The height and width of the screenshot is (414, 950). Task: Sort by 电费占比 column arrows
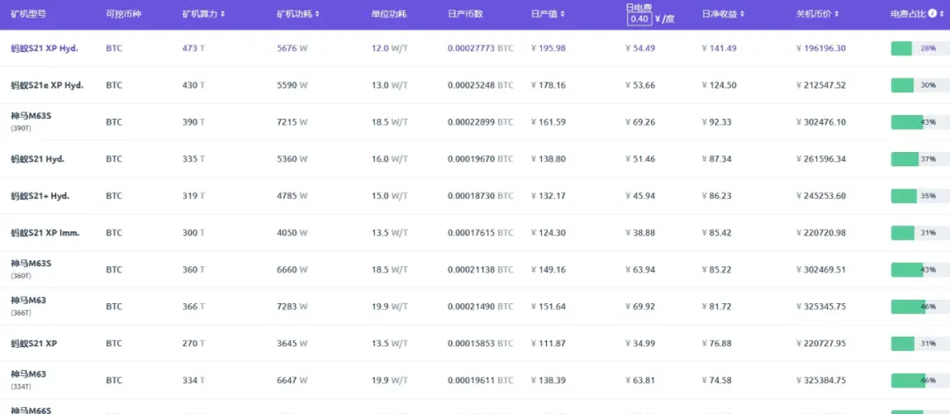(943, 14)
